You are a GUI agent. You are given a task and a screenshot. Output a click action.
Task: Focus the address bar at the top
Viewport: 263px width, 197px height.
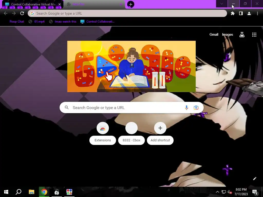click(127, 13)
